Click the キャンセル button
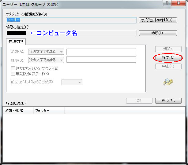188x165 pixels. pos(168,101)
